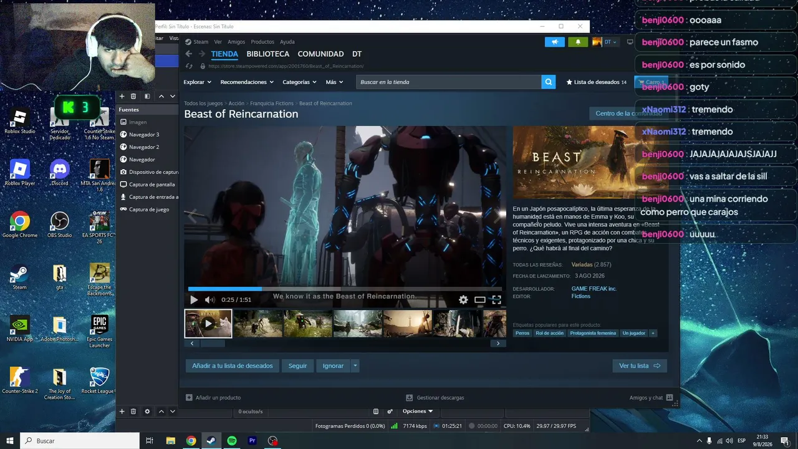Screen dimensions: 798x449
Task: Click the Seguir button
Action: (x=297, y=366)
